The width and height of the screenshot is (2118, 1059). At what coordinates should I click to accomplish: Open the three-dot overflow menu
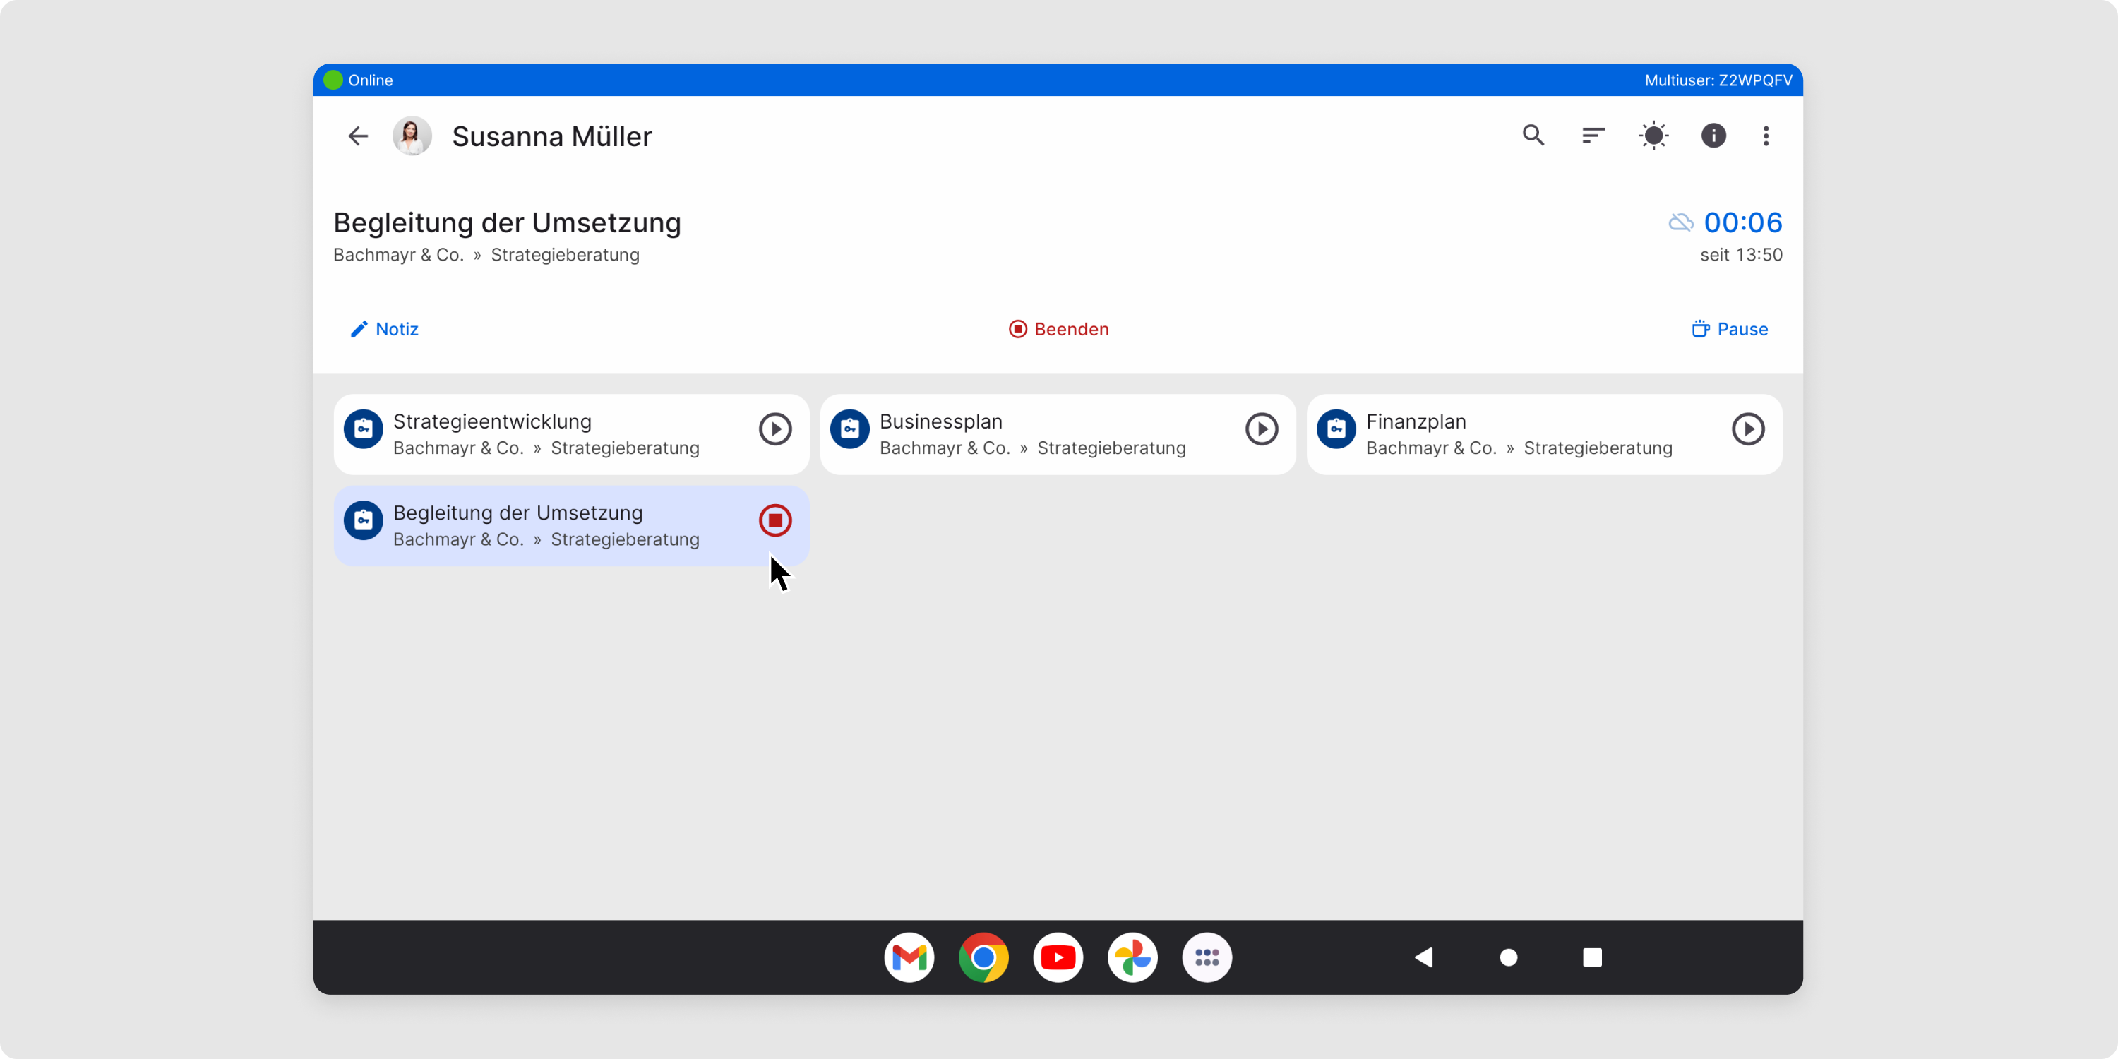tap(1766, 136)
